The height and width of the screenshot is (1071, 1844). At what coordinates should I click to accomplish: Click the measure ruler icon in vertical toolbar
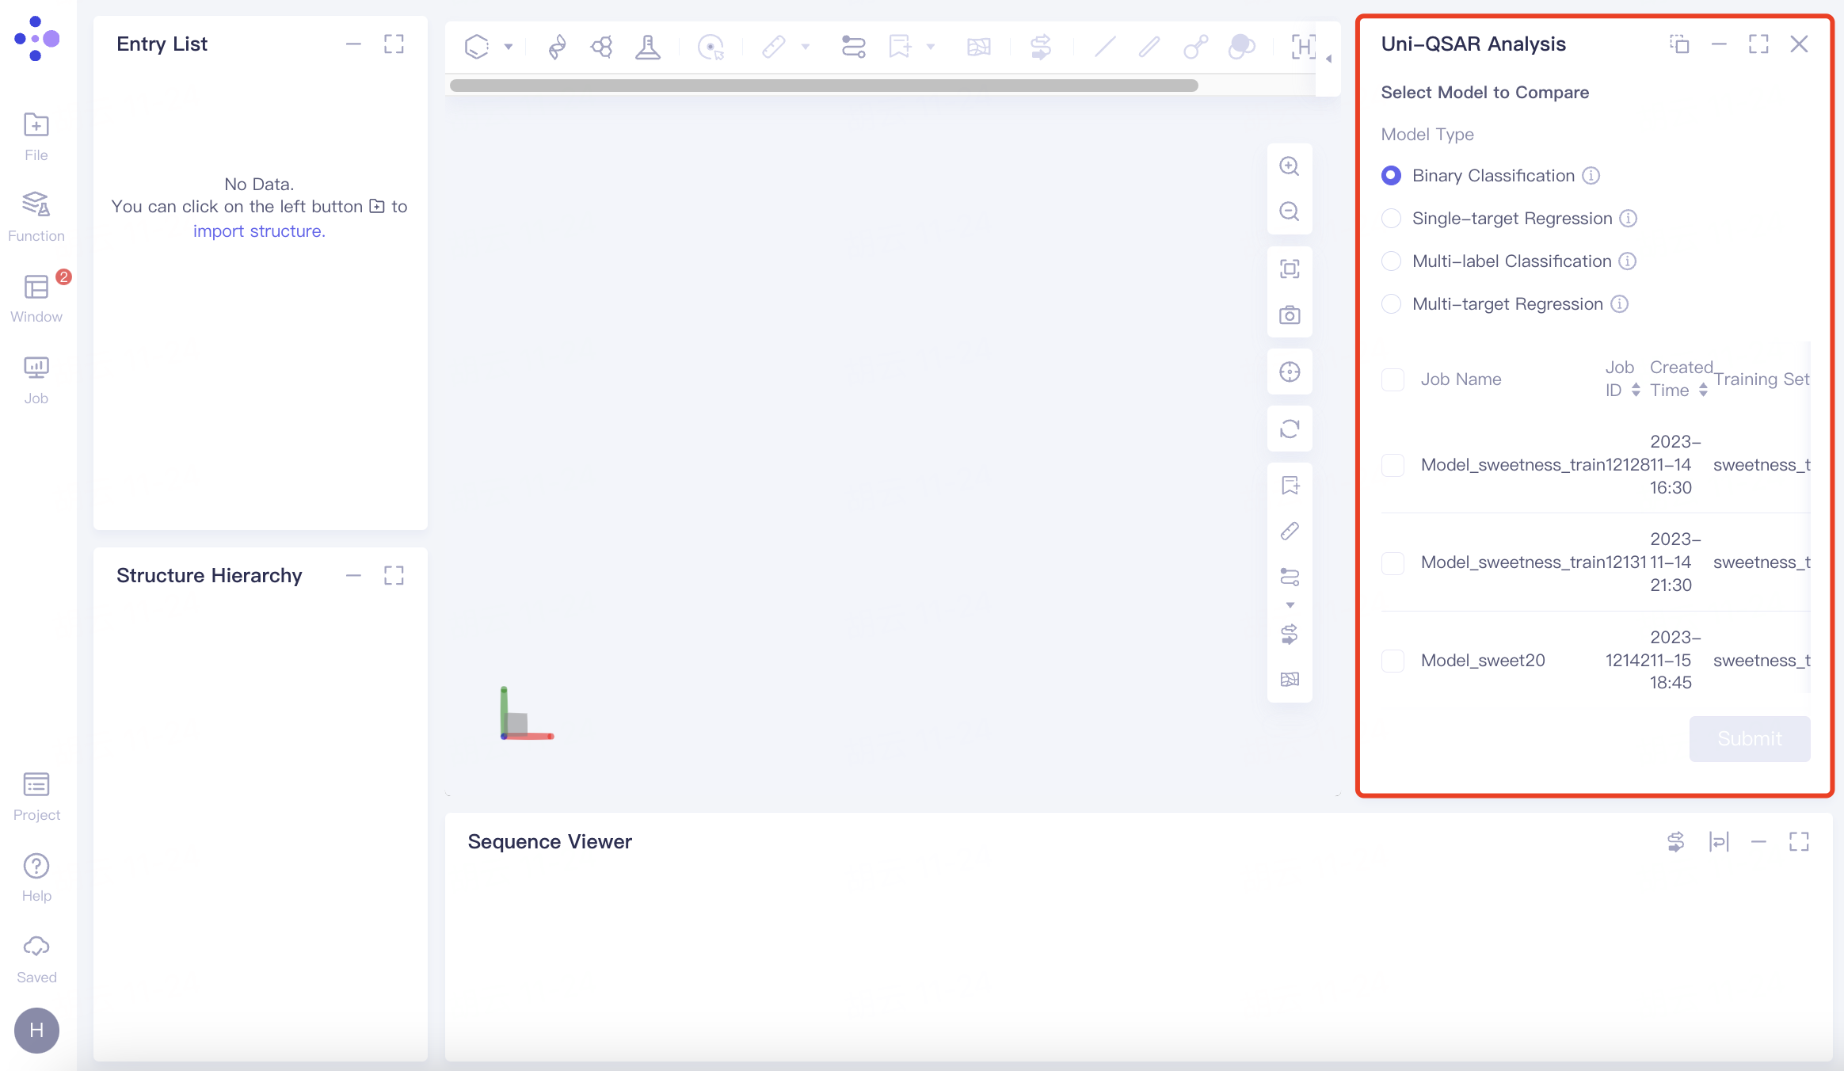tap(1290, 531)
